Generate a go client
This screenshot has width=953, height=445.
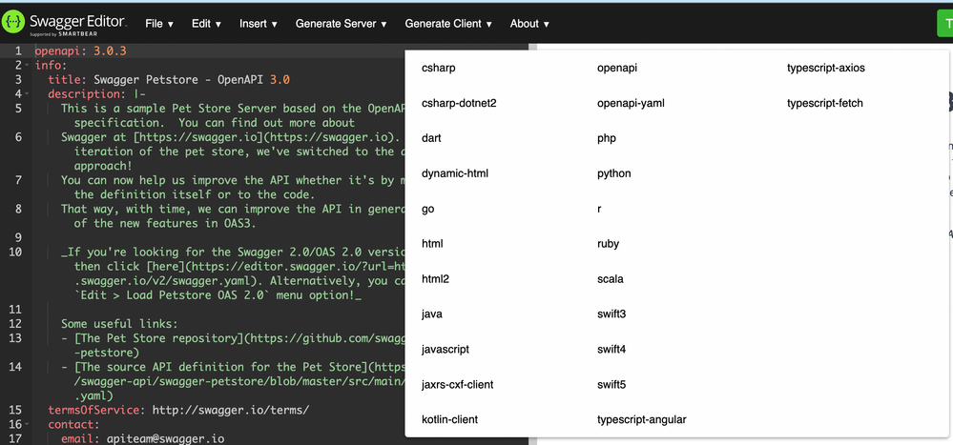coord(427,209)
